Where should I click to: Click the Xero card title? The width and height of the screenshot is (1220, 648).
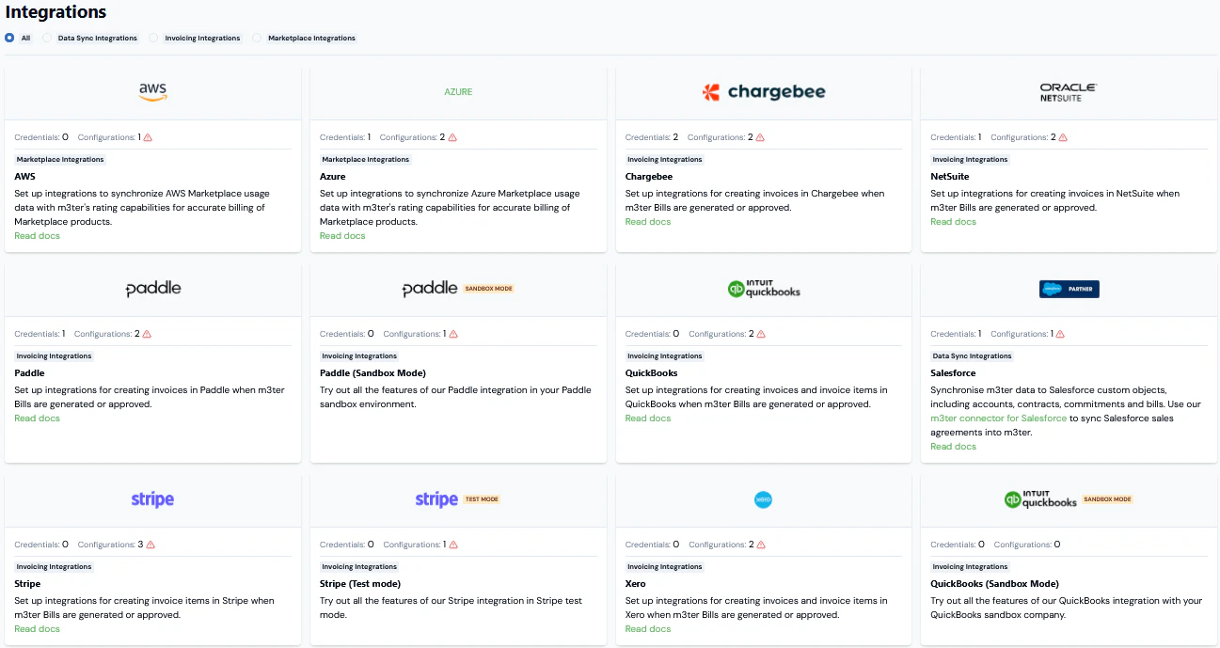(636, 584)
